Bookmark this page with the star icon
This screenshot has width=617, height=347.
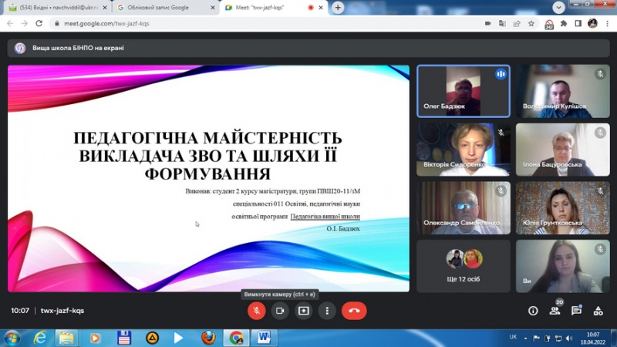[532, 23]
